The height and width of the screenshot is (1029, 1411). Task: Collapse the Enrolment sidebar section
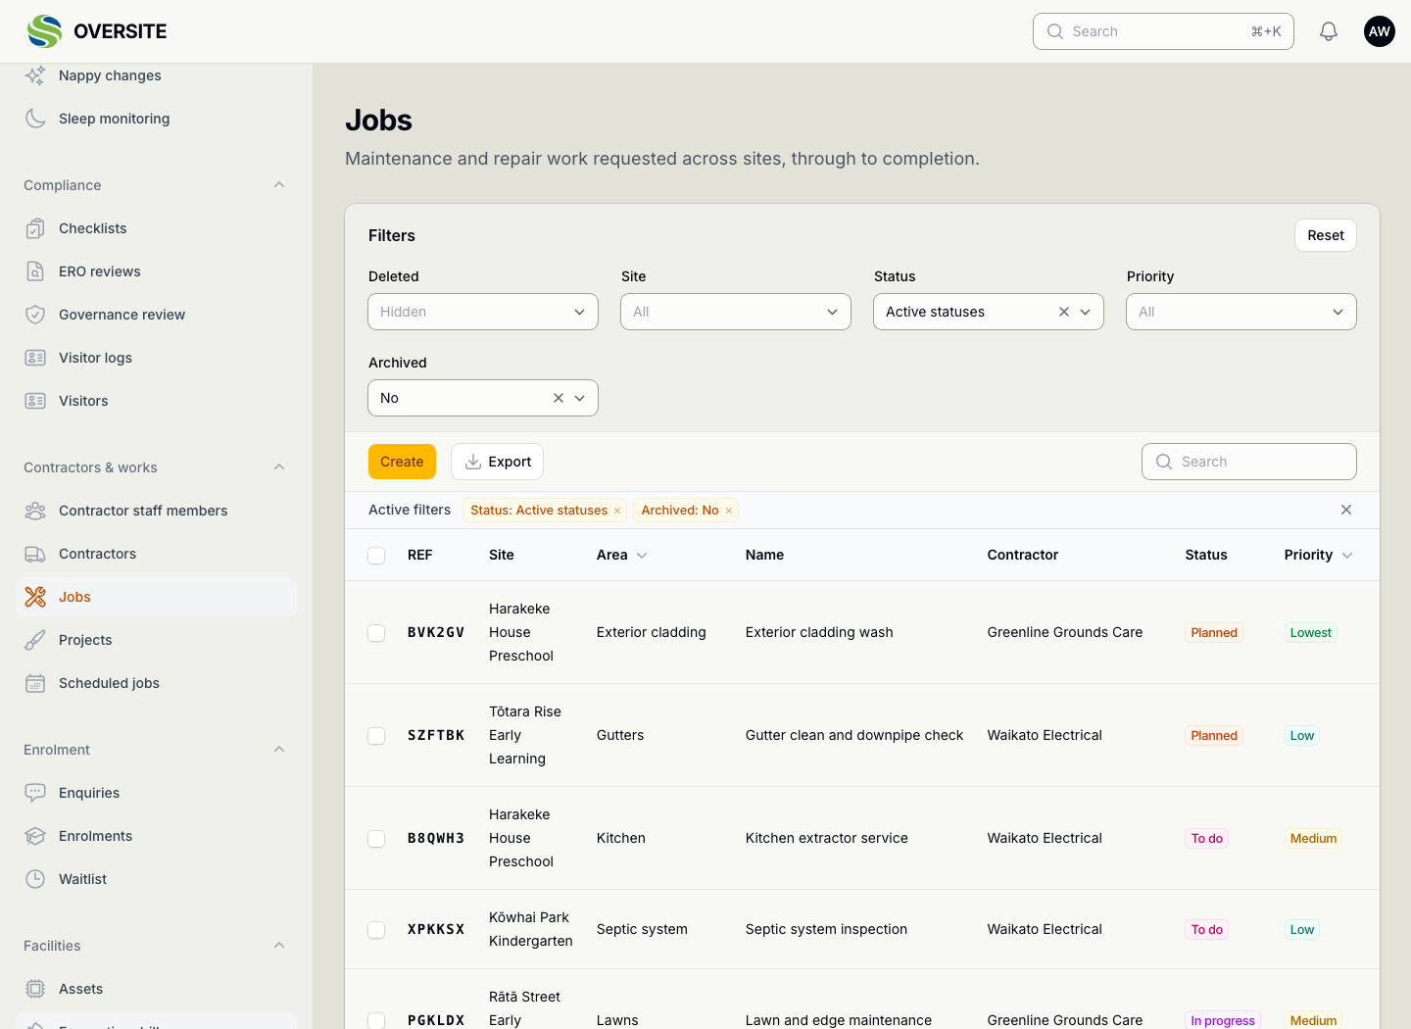[279, 750]
